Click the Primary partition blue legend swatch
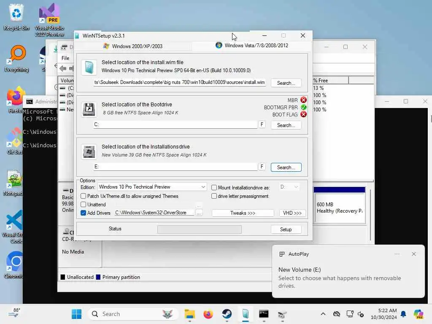 98,277
